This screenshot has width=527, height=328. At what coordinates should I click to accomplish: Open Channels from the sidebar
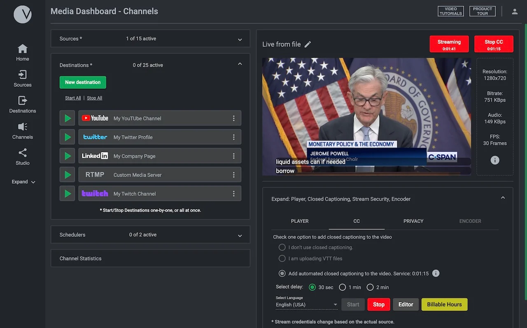click(22, 131)
